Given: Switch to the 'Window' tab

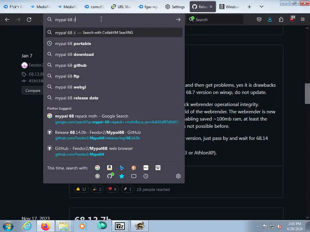Looking at the screenshot, I should (x=229, y=7).
